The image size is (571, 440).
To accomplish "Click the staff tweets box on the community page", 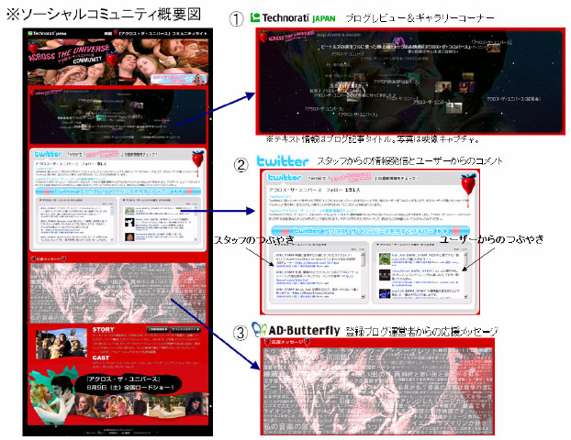I will [x=76, y=222].
